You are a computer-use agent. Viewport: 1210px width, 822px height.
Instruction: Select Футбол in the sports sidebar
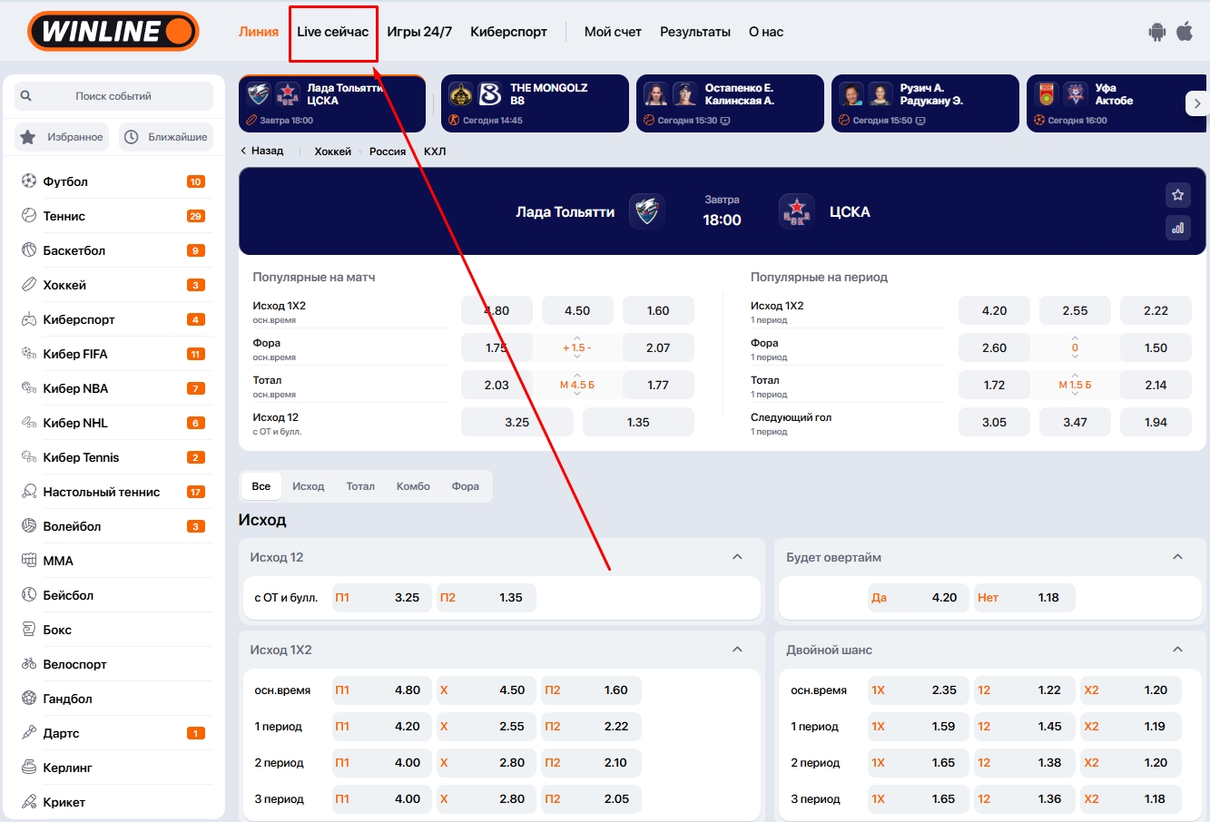click(65, 181)
